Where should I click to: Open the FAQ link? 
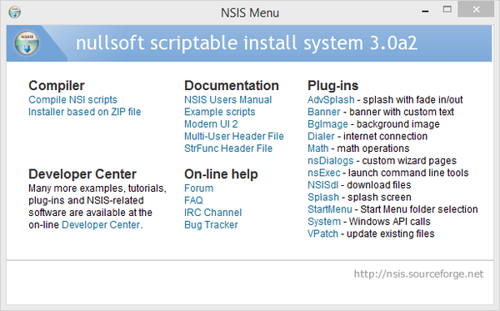[193, 200]
